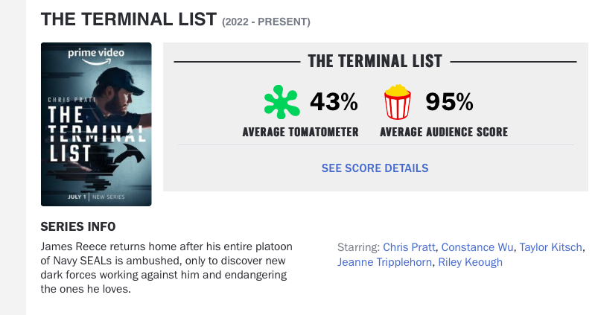
Task: Open Chris Pratt cast link
Action: coord(409,247)
